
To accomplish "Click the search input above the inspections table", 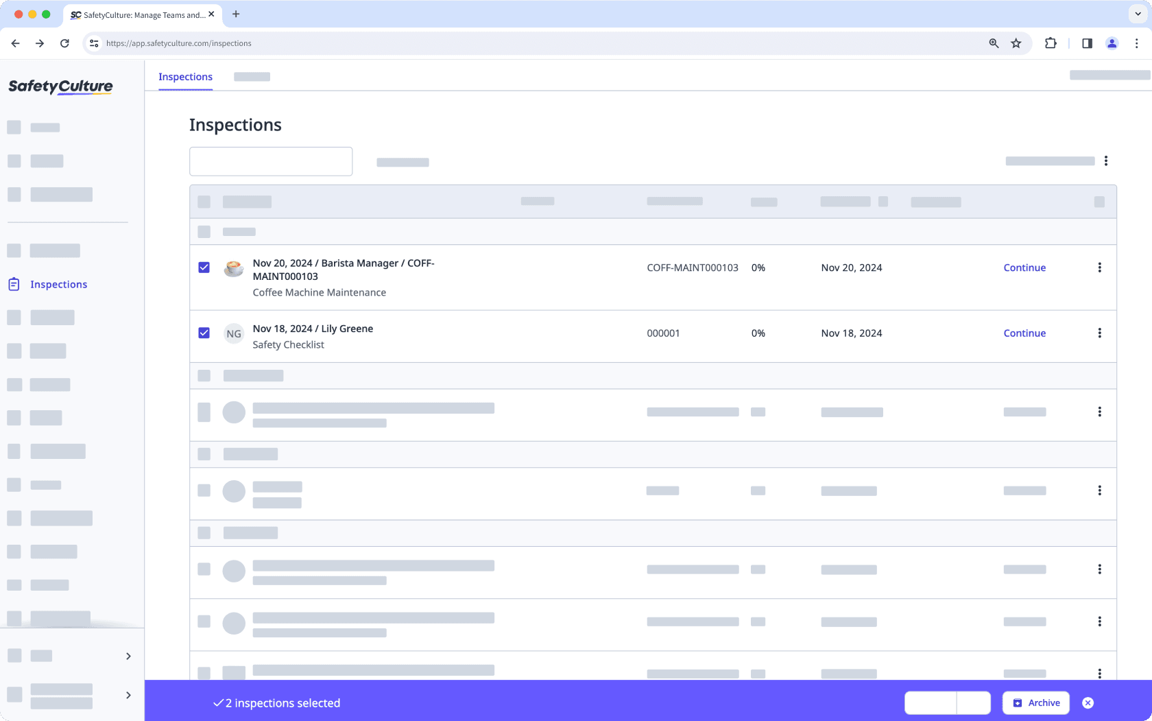I will [270, 161].
